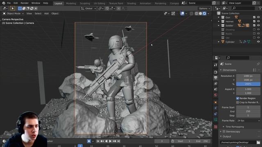Toggle the Render Region checkbox
Image resolution: width=262 pixels, height=147 pixels.
[237, 98]
